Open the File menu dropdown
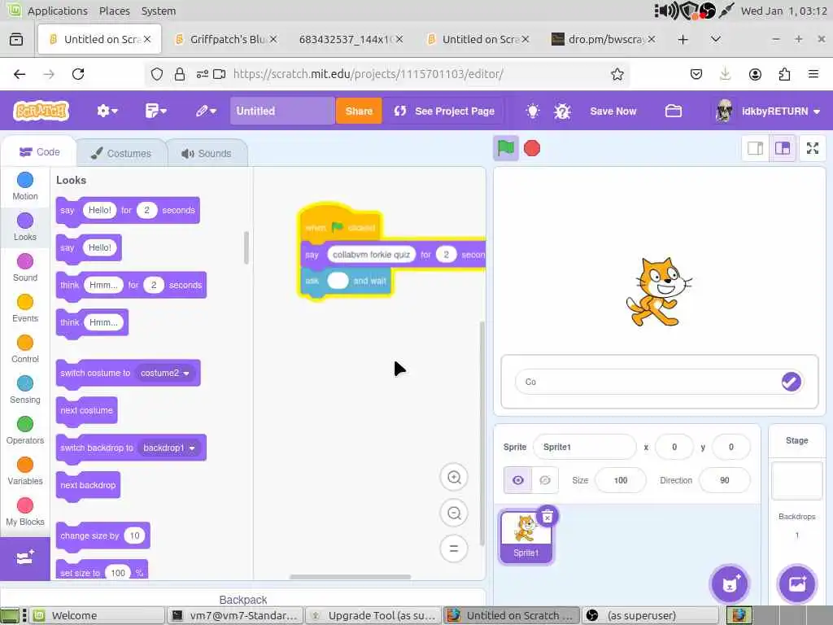The image size is (833, 625). 155,111
